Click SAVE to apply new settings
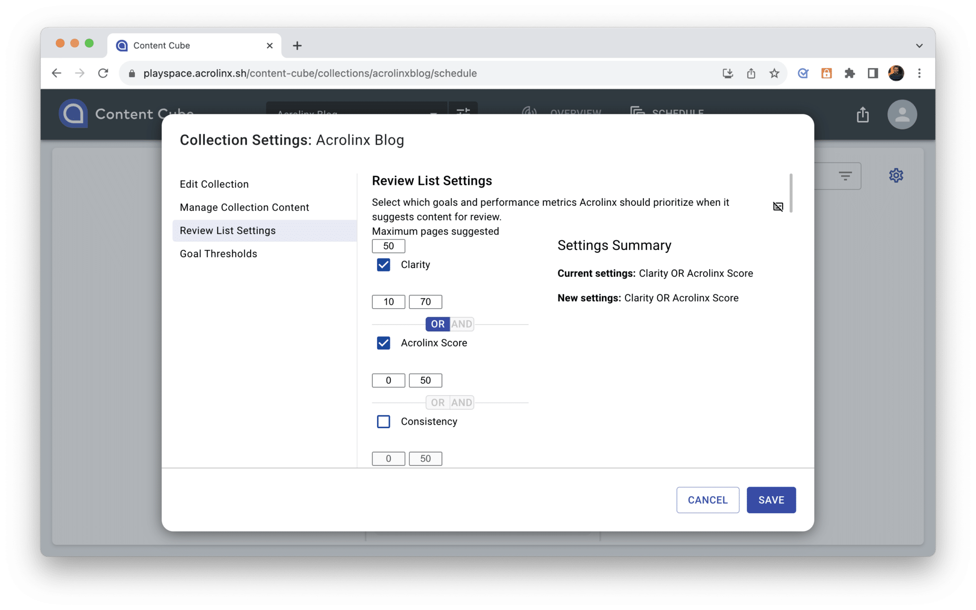This screenshot has width=976, height=610. point(772,500)
